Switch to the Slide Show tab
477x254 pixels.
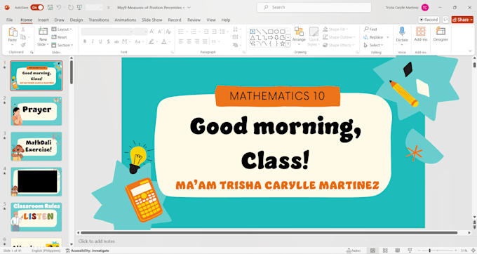(152, 20)
